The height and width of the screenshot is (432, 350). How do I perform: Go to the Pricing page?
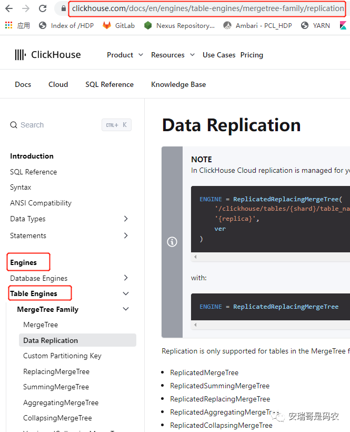coord(252,55)
